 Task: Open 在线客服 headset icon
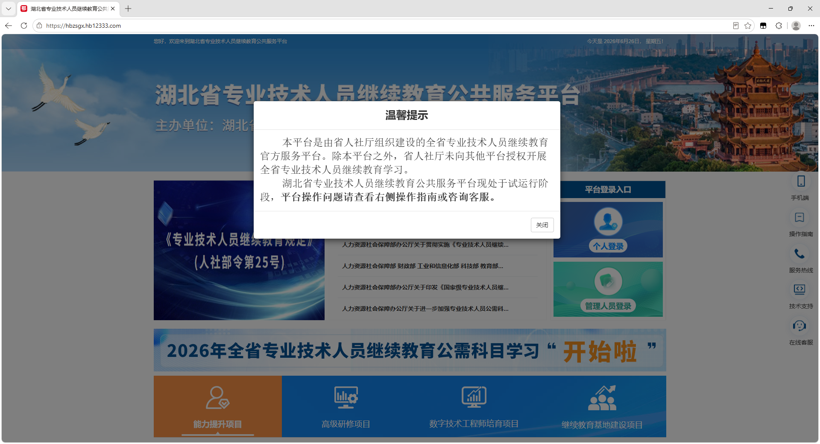pyautogui.click(x=799, y=326)
